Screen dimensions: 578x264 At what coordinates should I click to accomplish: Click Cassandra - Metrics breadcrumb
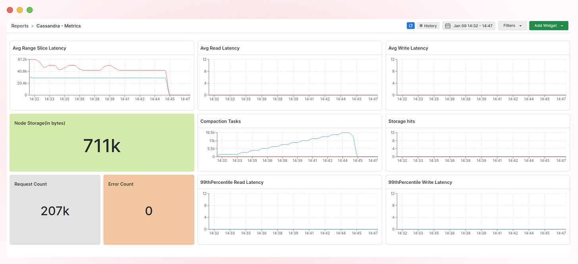coord(59,26)
